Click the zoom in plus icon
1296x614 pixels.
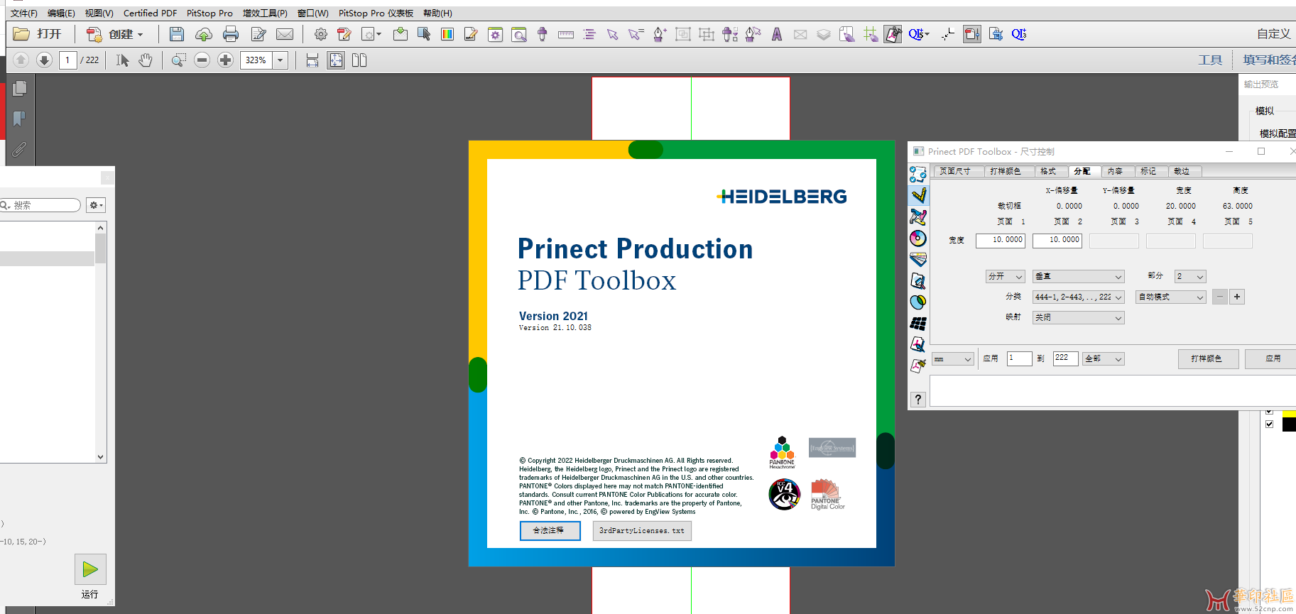coord(225,60)
